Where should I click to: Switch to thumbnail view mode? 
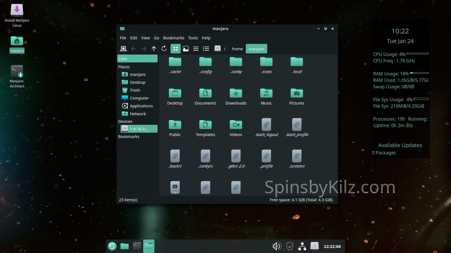186,49
